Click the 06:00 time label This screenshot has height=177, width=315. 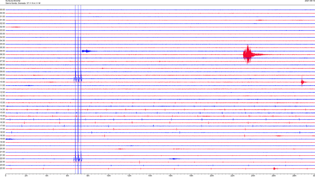[2, 51]
